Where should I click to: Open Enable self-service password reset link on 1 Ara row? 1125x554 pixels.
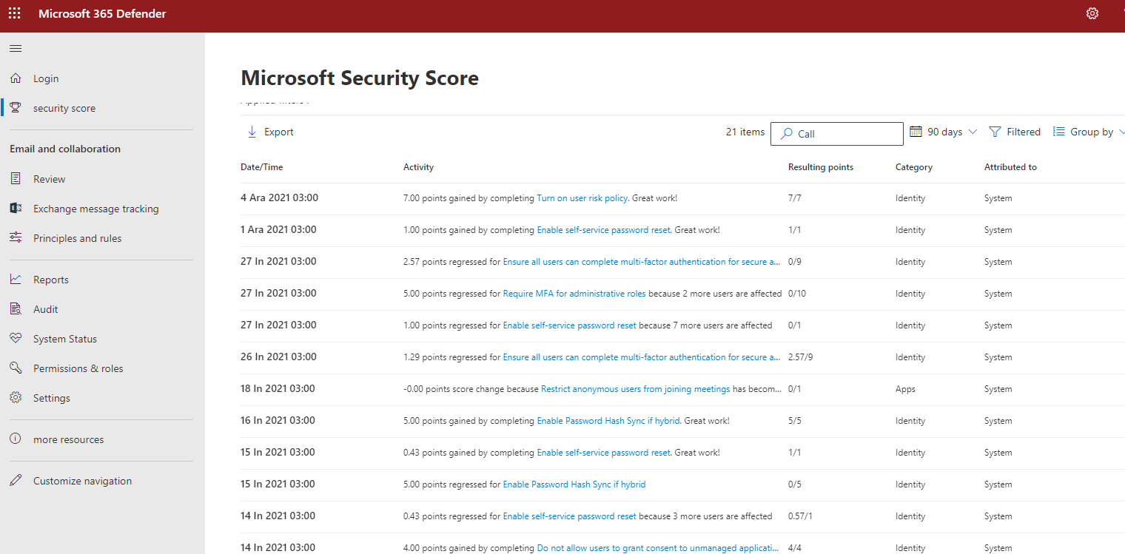click(x=603, y=230)
